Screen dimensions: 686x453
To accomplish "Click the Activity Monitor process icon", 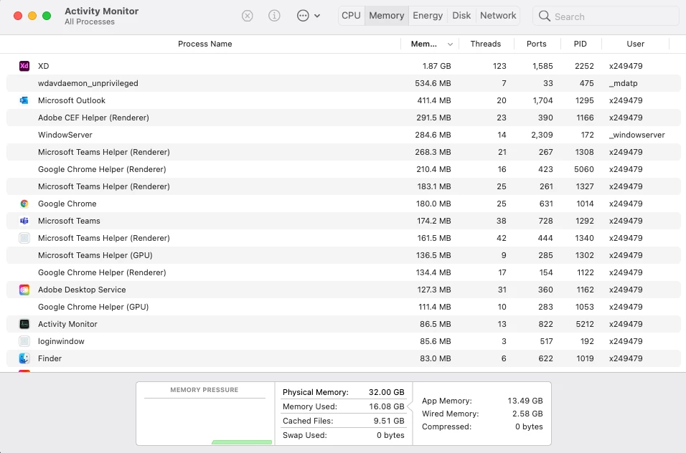I will [24, 324].
